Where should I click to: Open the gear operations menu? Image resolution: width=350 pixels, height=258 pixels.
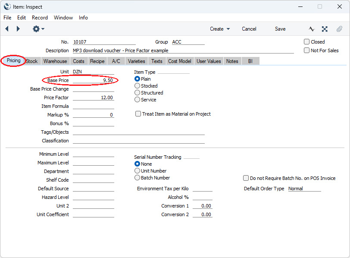[x=38, y=29]
